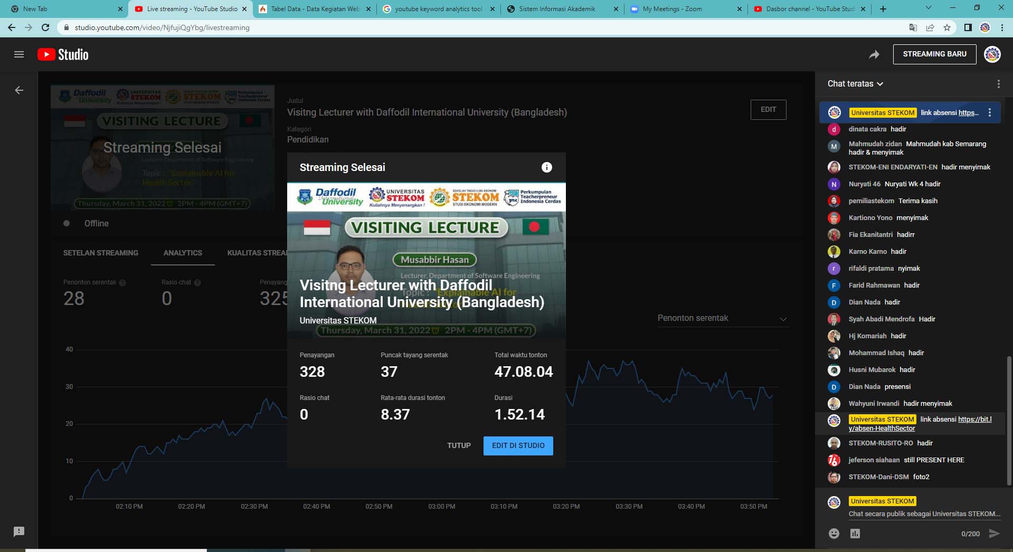Click EDIT DI STUDIO button
The image size is (1013, 552).
click(x=518, y=446)
